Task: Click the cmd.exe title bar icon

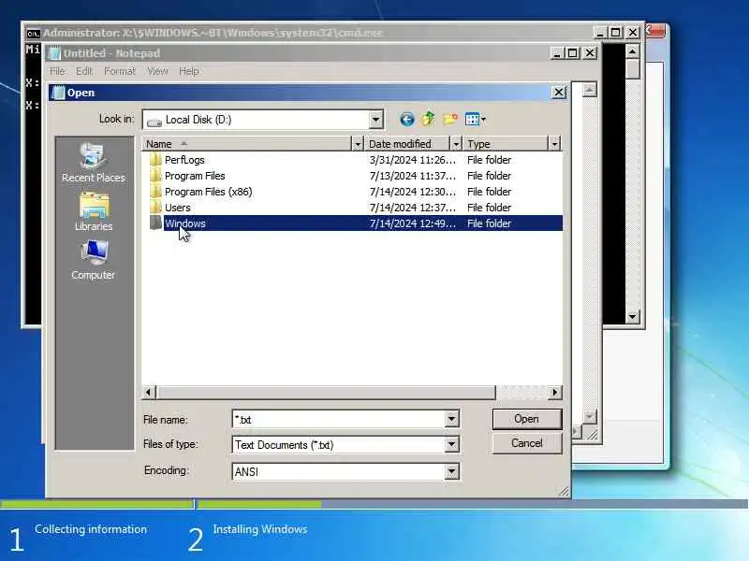Action: pyautogui.click(x=33, y=33)
